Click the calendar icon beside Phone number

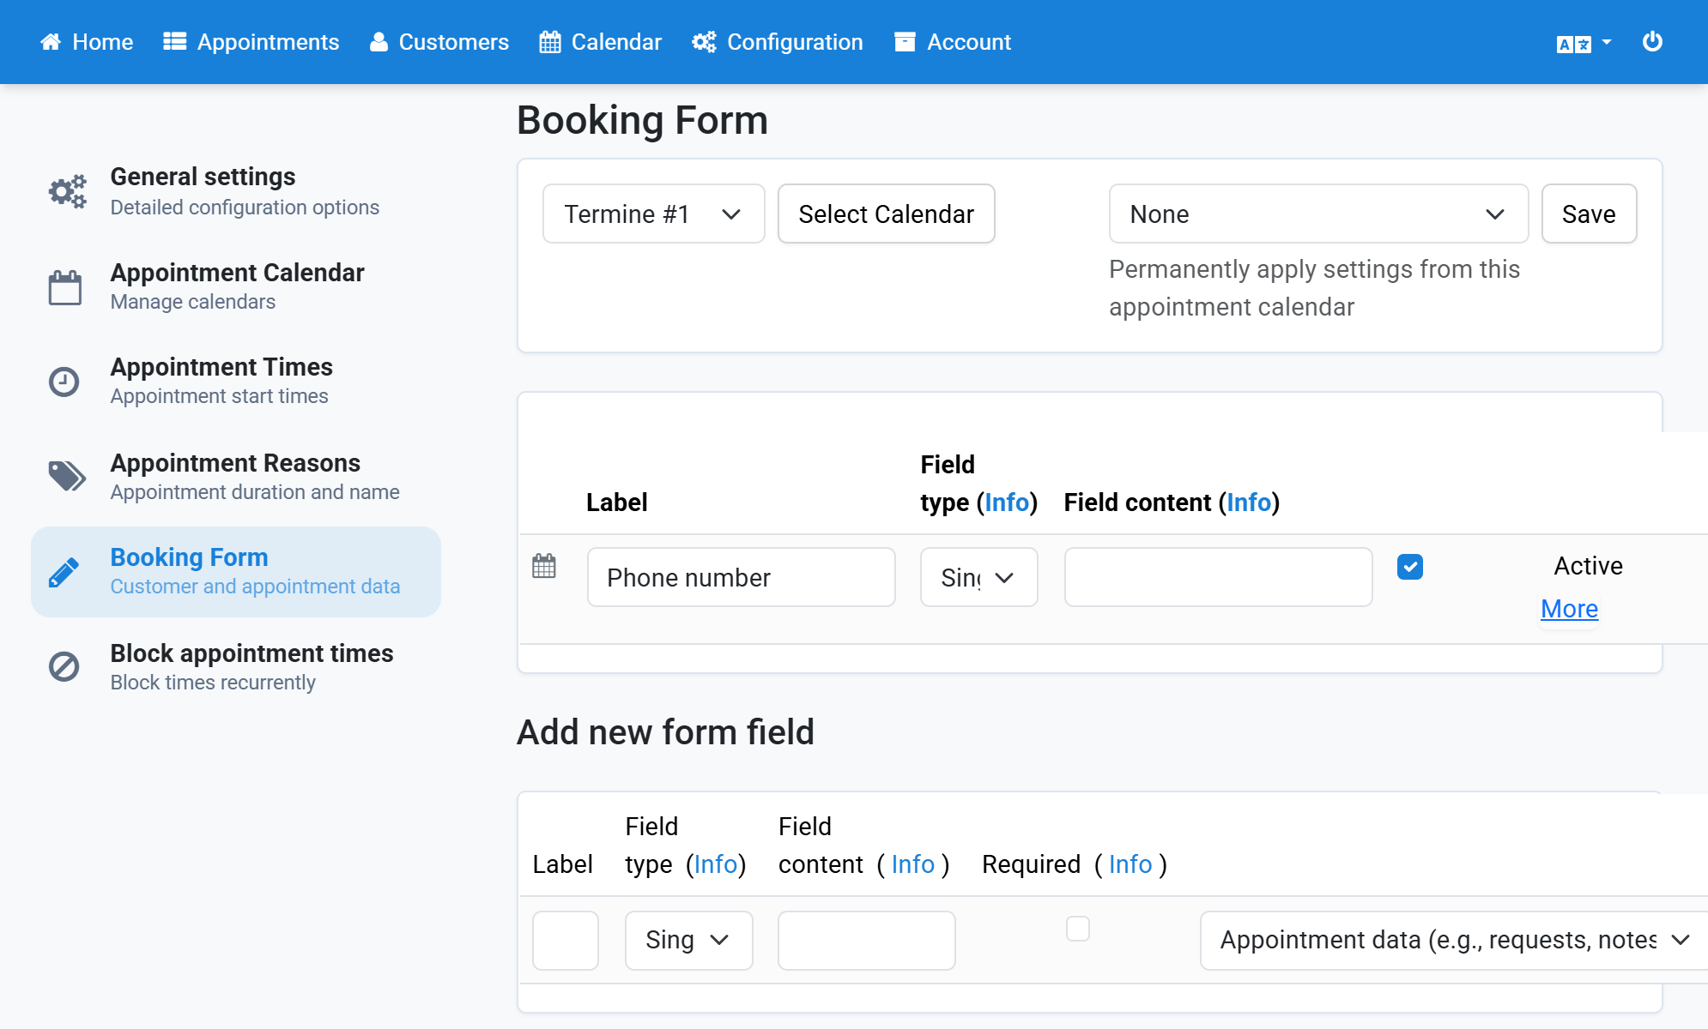tap(544, 566)
